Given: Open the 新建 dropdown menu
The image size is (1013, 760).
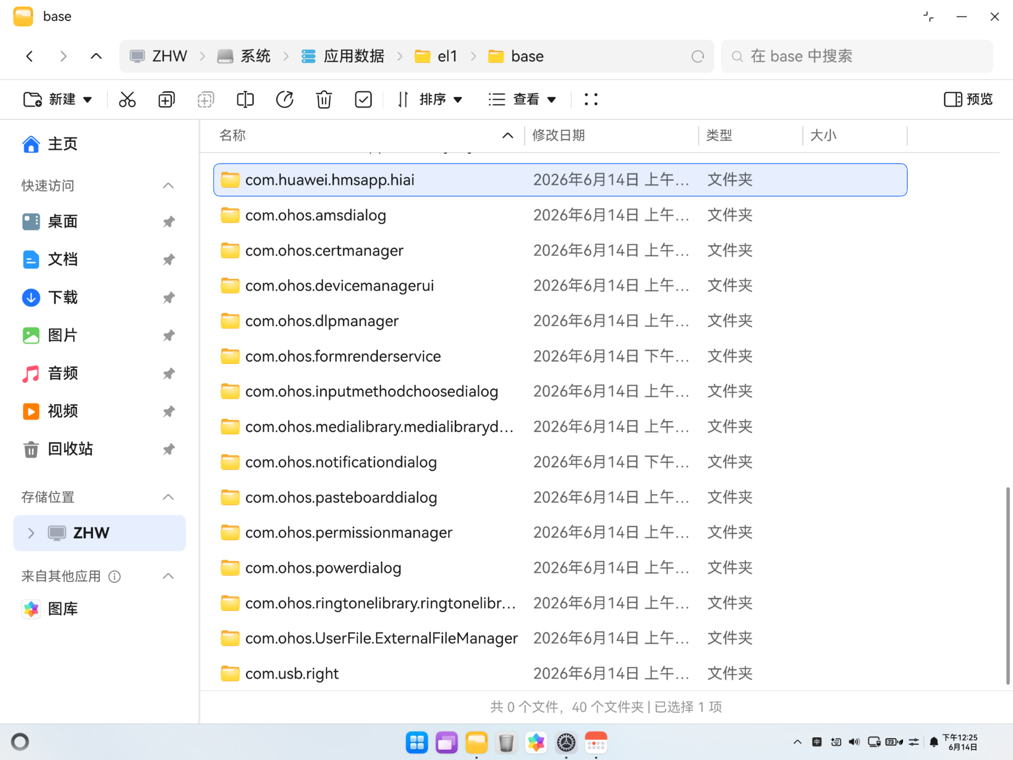Looking at the screenshot, I should 58,99.
